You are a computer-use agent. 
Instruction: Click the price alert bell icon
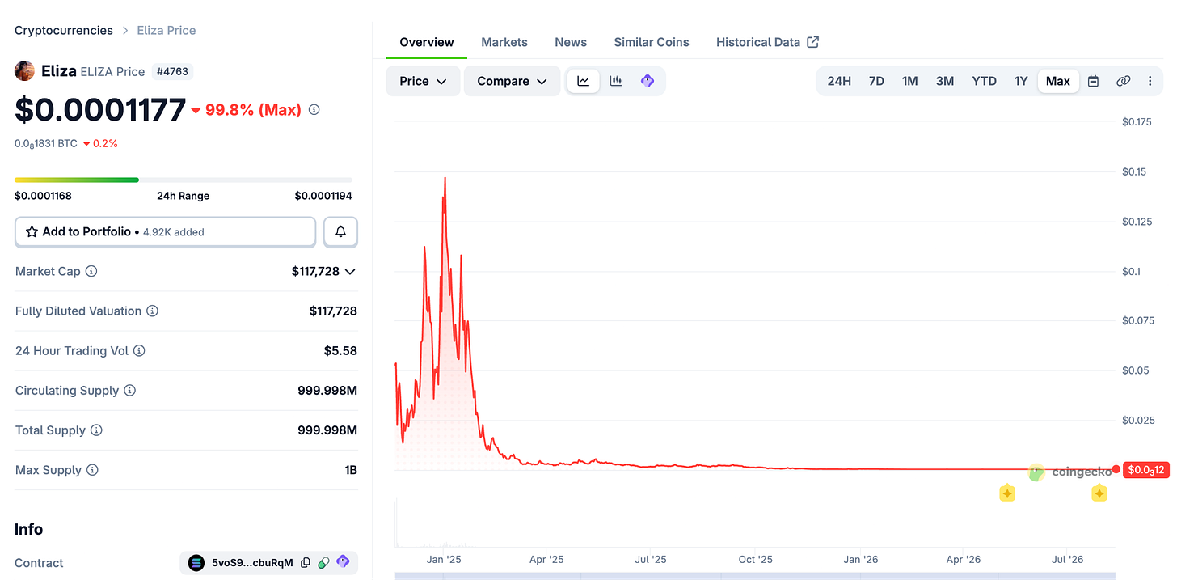click(x=340, y=232)
